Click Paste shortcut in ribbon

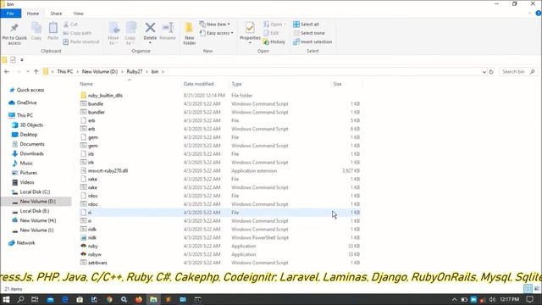(81, 42)
